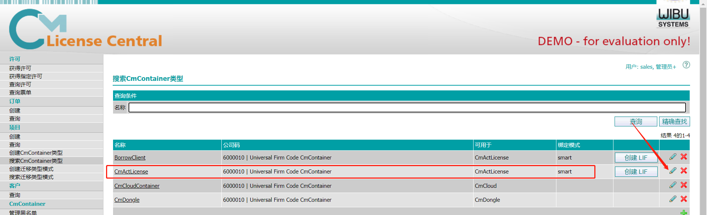Viewport: 707px width, 215px height.
Task: Click the 结果 4的1-4 result count
Action: coord(675,136)
